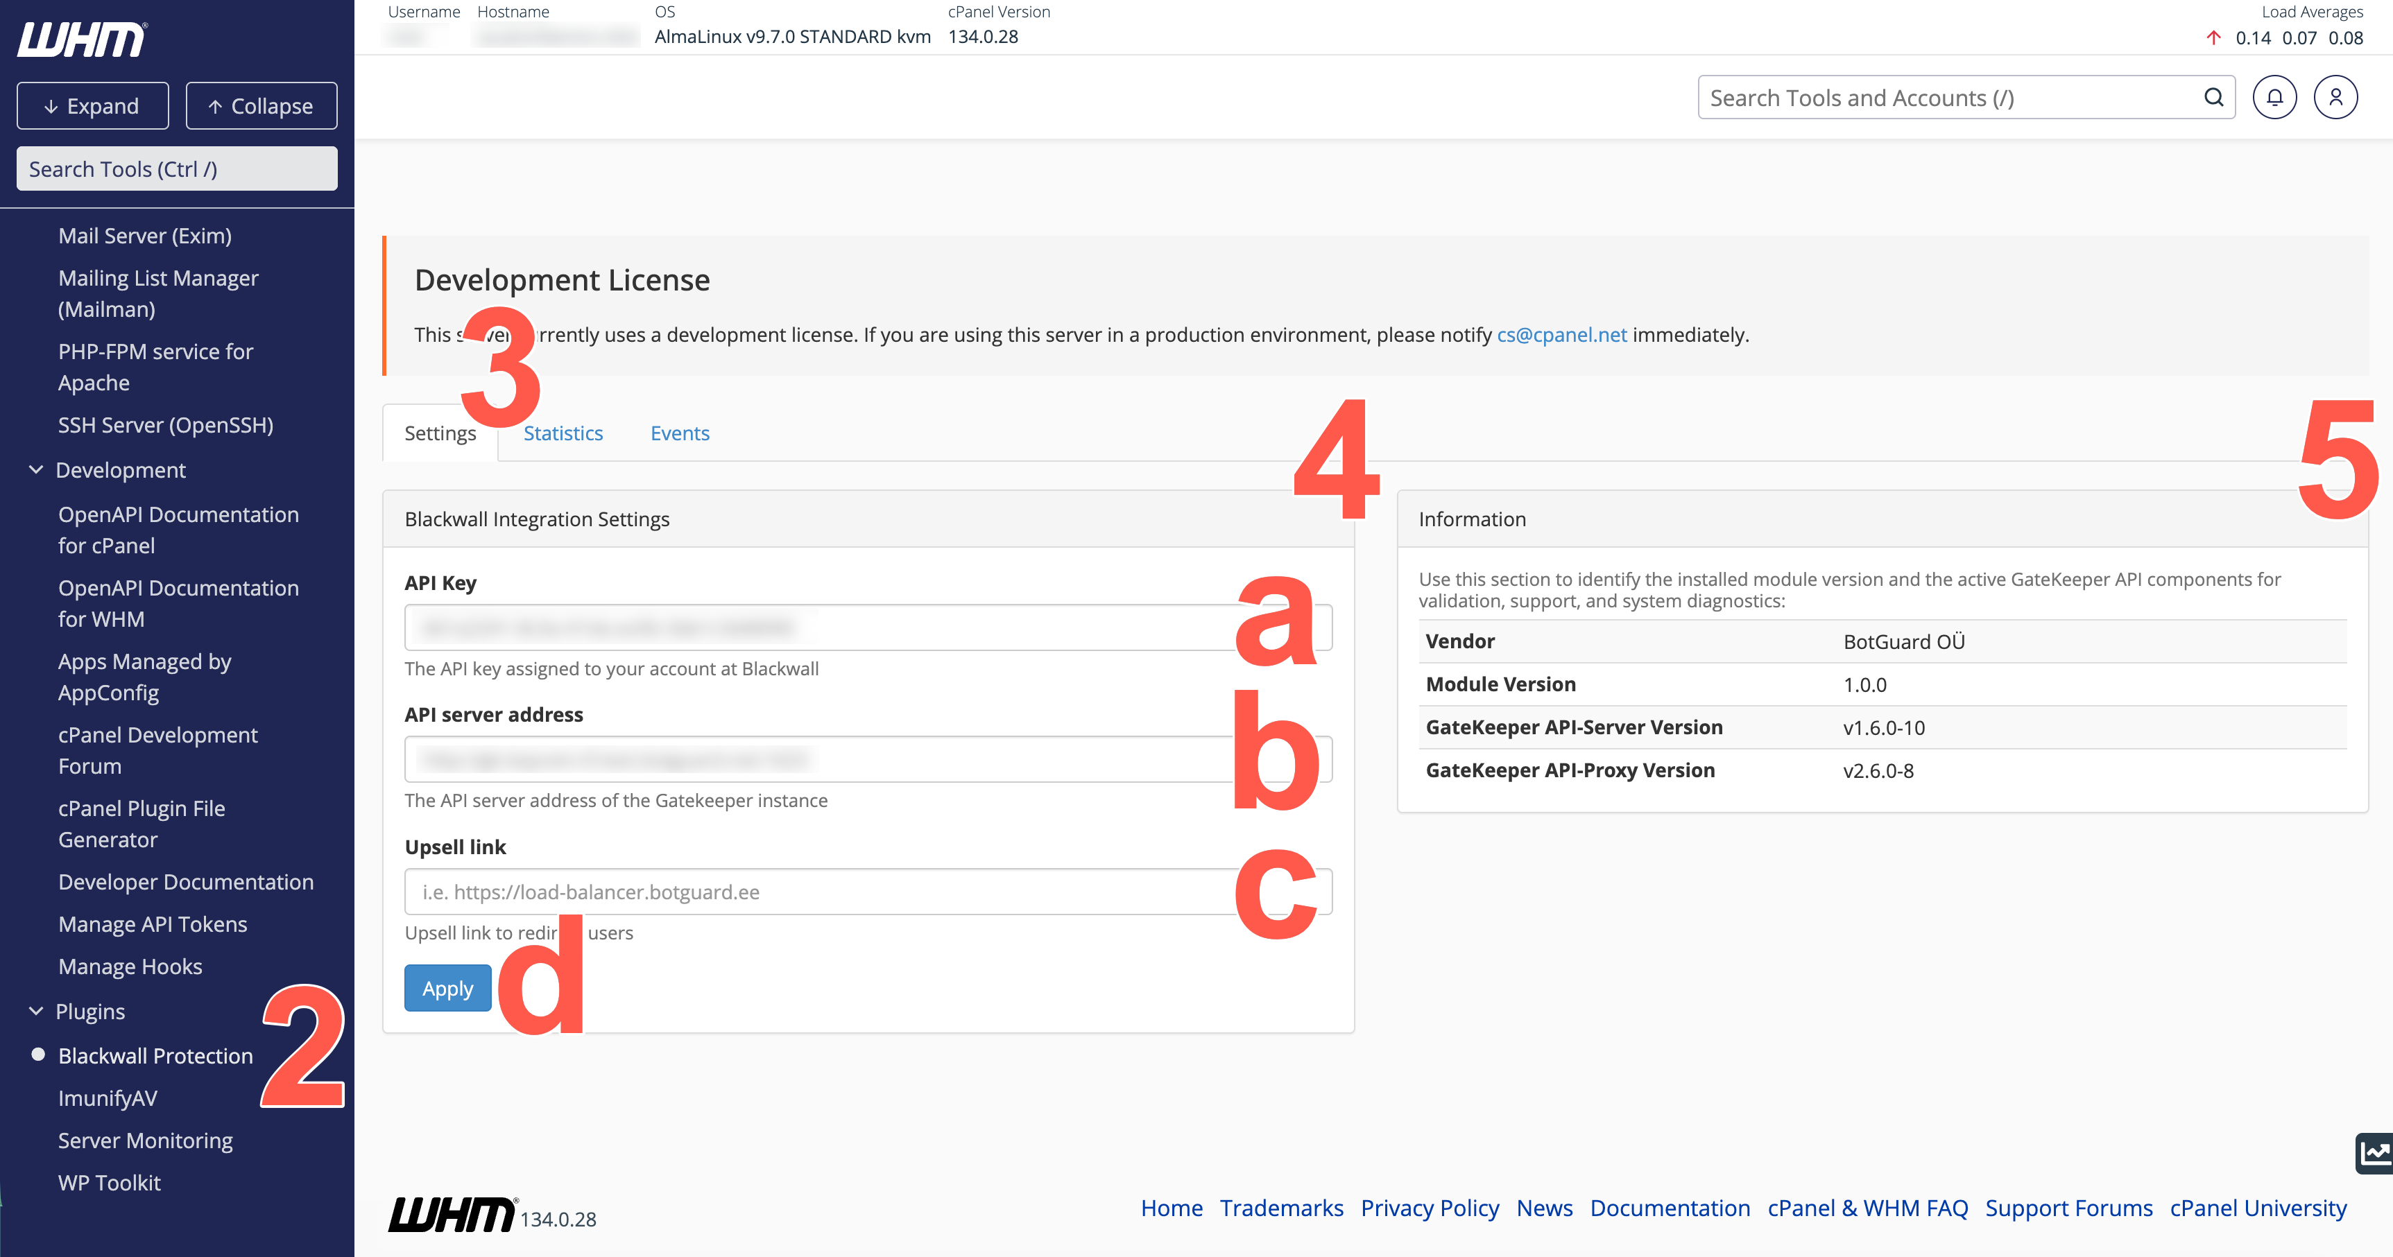Open the Support Forums footer link
2393x1257 pixels.
coord(2069,1208)
